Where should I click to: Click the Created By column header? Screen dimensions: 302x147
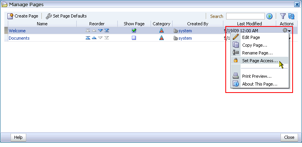198,24
